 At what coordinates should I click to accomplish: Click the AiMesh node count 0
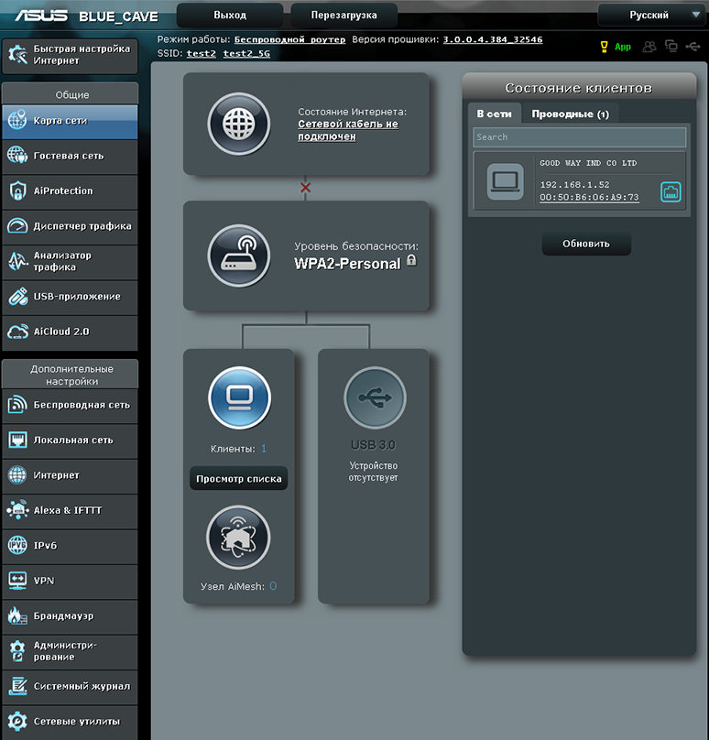(273, 586)
